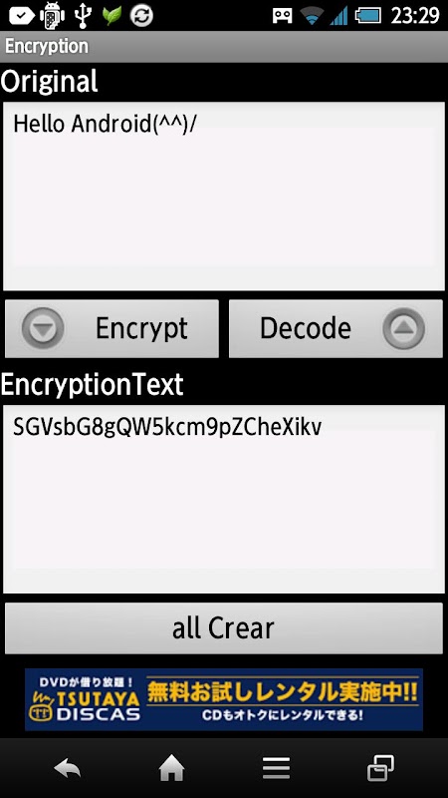Go to home screen via home icon

pyautogui.click(x=171, y=768)
